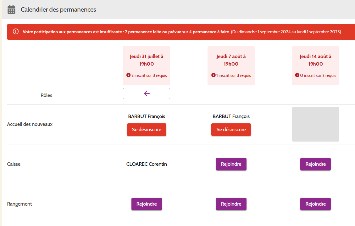Image resolution: width=355 pixels, height=226 pixels.
Task: Join Rangement role for 7 août
Action: (x=231, y=204)
